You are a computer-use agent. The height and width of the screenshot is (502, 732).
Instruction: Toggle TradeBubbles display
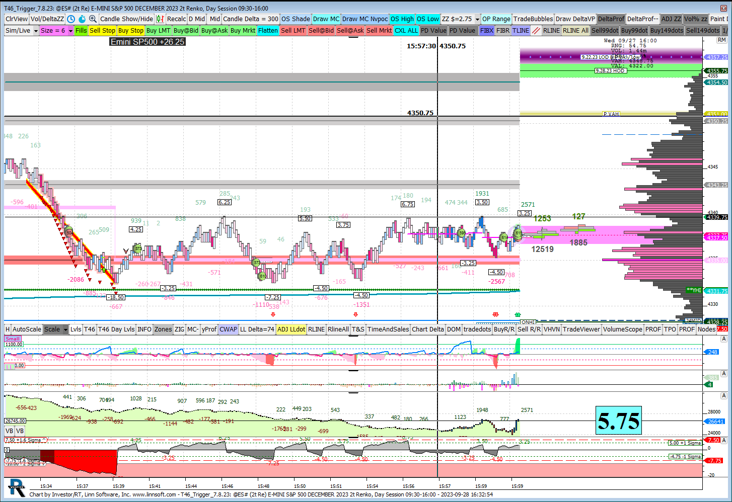tap(533, 19)
